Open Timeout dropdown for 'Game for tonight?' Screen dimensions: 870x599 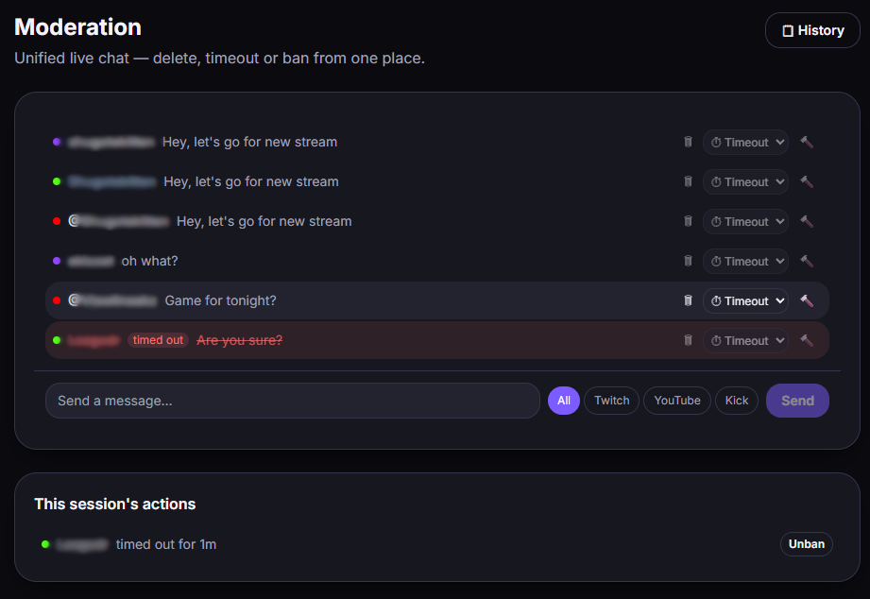click(745, 300)
